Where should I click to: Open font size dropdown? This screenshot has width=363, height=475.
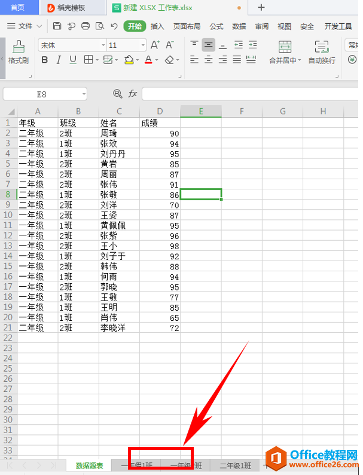(143, 45)
